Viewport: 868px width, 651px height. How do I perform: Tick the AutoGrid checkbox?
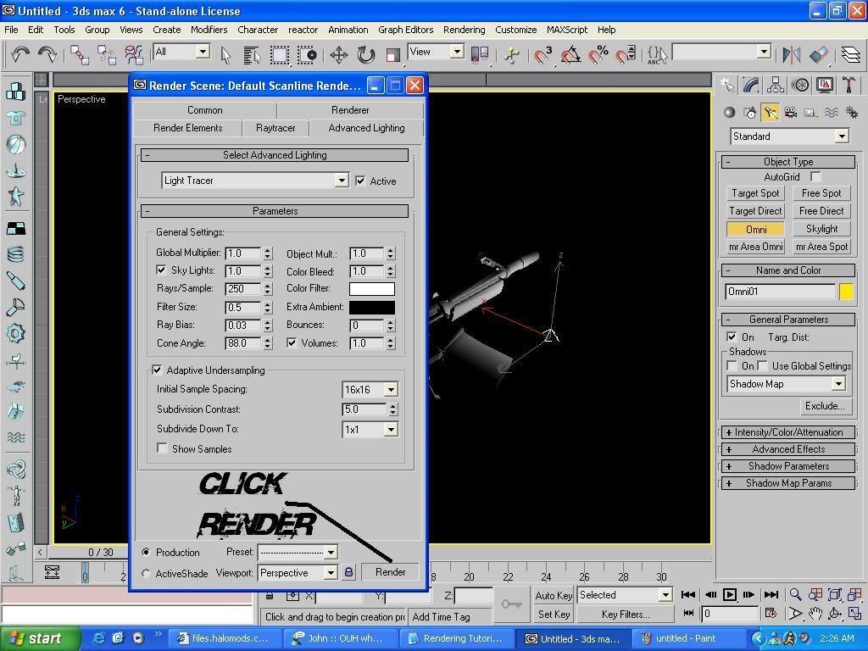(815, 176)
